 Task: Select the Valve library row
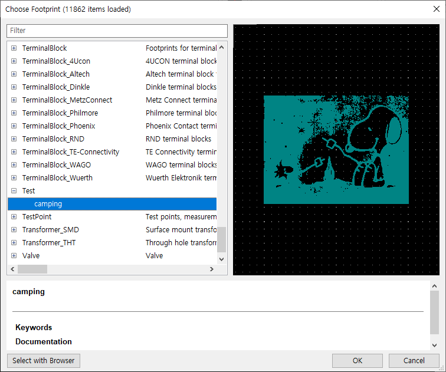[112, 256]
